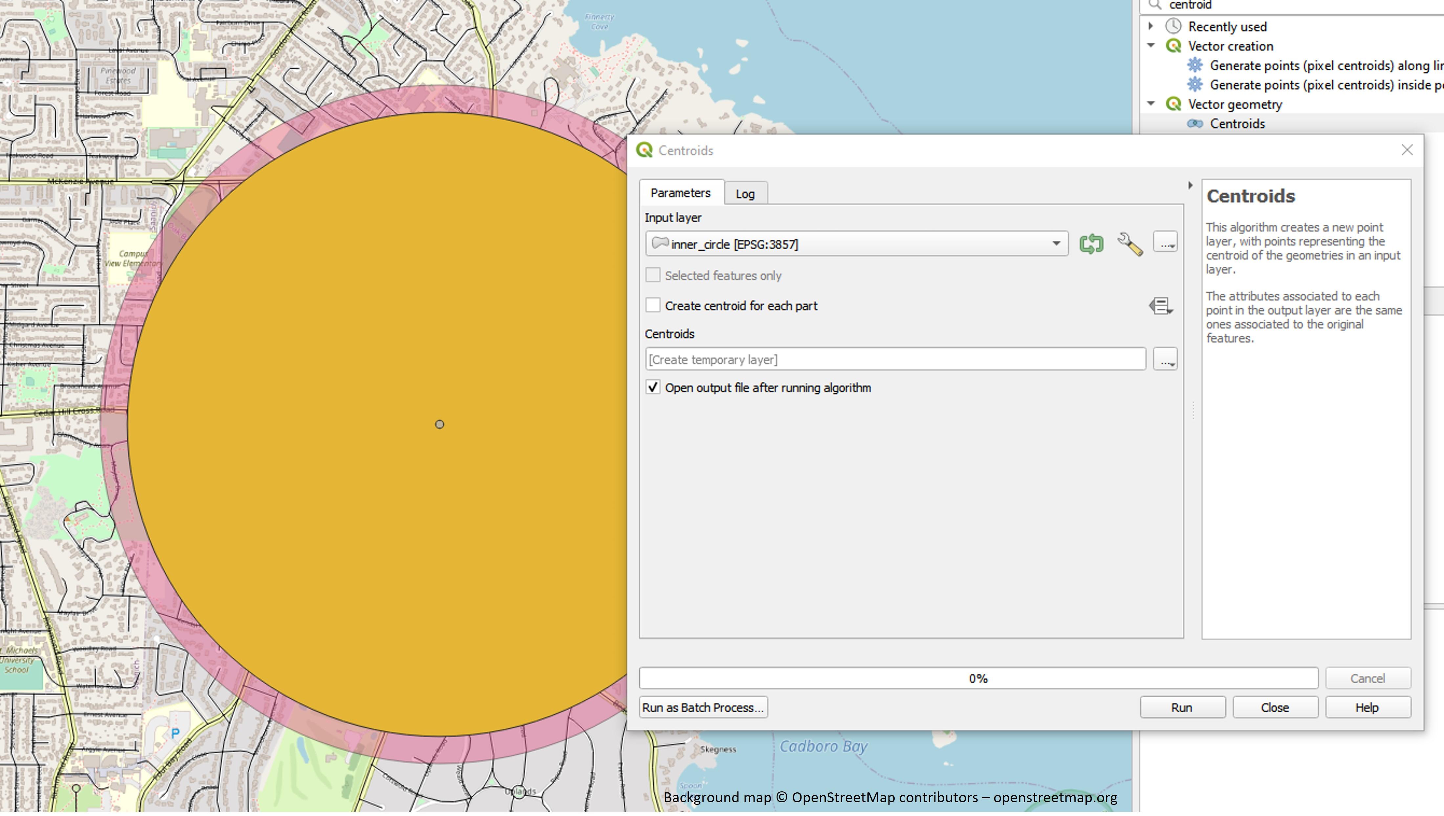This screenshot has width=1444, height=816.
Task: Click the gear icon for points along line
Action: click(1195, 66)
